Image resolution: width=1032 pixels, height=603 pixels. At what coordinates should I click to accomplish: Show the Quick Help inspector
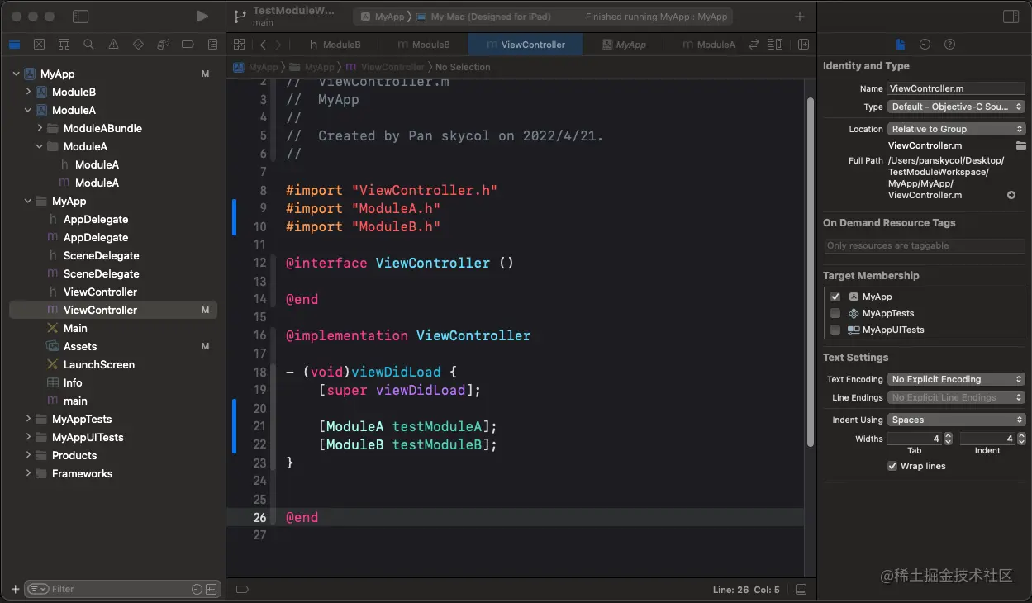[949, 45]
